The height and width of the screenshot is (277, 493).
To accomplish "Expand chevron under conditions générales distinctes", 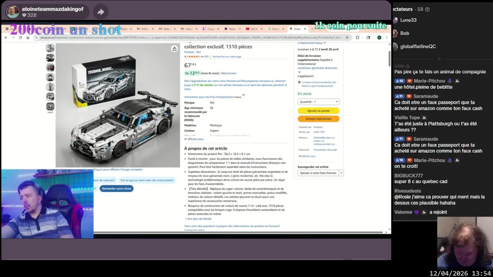I will 299,72.
